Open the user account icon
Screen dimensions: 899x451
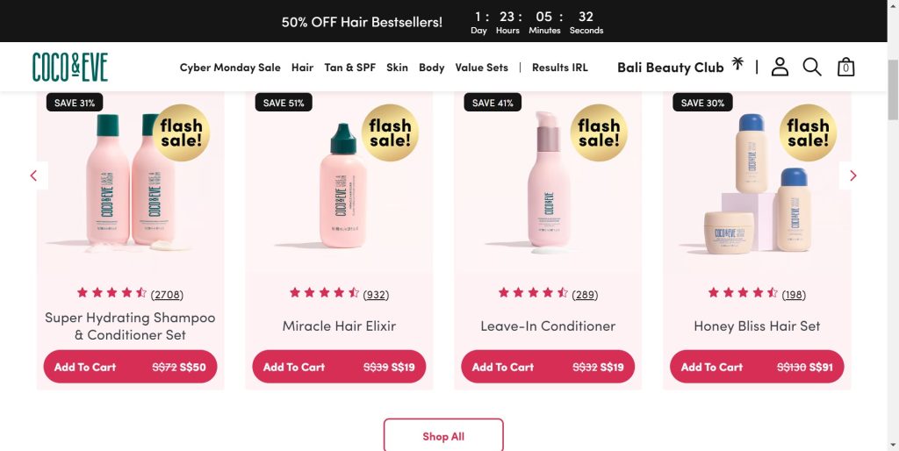click(780, 67)
